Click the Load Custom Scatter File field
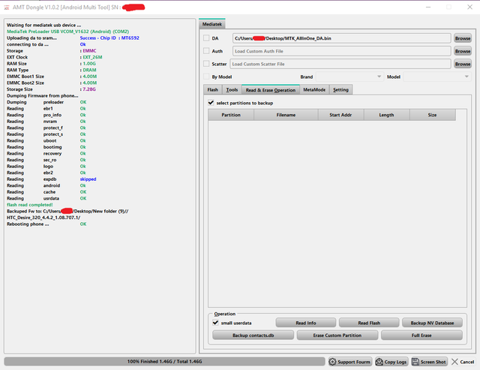480x370 pixels. pos(340,65)
